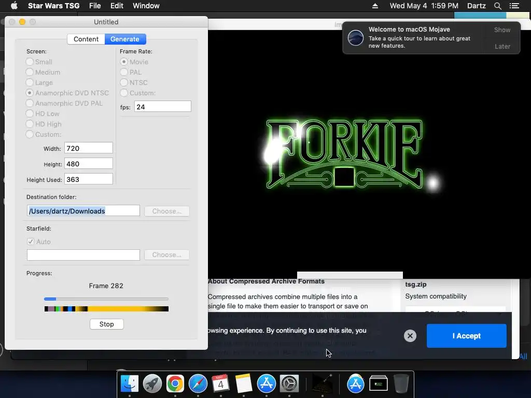Click Show on Mojave notification

[502, 30]
